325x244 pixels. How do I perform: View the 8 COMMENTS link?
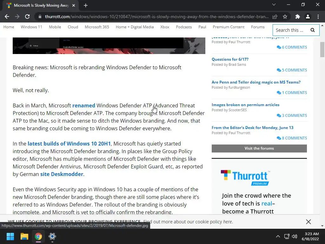coord(292,138)
